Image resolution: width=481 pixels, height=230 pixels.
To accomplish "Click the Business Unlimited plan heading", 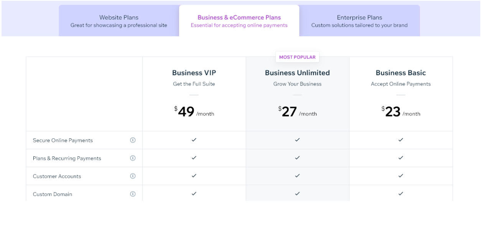I will coord(297,73).
